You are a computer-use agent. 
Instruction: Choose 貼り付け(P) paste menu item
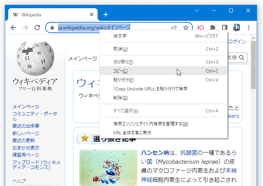(164, 80)
